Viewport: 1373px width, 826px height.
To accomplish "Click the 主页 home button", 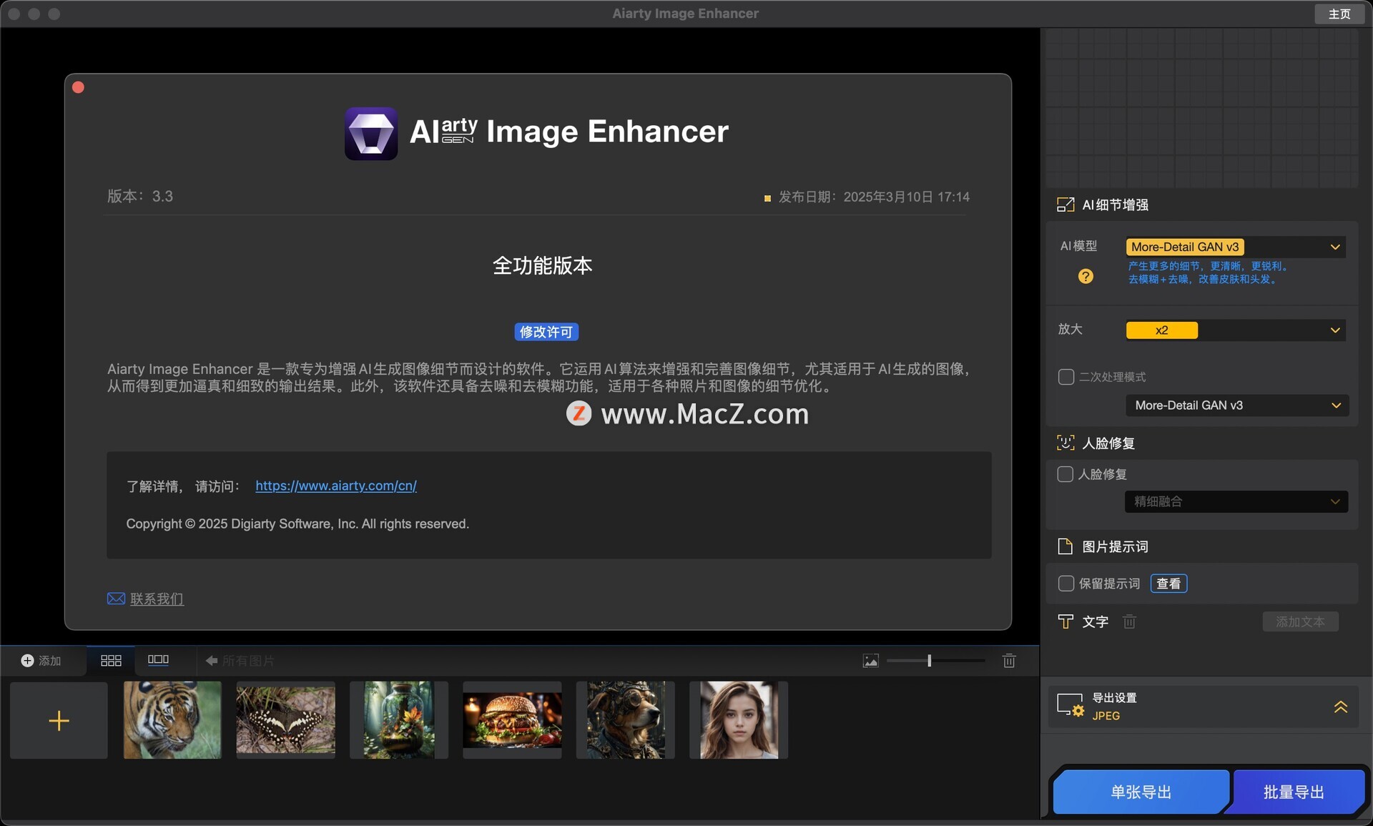I will (1339, 14).
